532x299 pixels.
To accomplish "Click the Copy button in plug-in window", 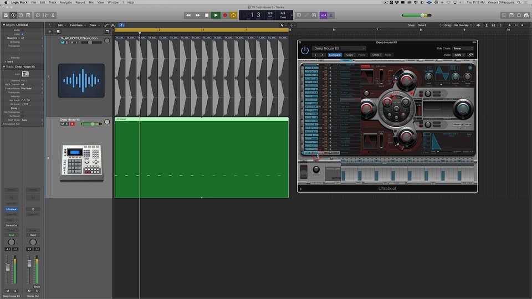I will pos(350,55).
